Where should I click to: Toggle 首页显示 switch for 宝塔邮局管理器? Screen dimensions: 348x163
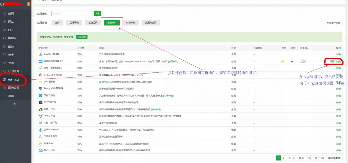pos(303,61)
